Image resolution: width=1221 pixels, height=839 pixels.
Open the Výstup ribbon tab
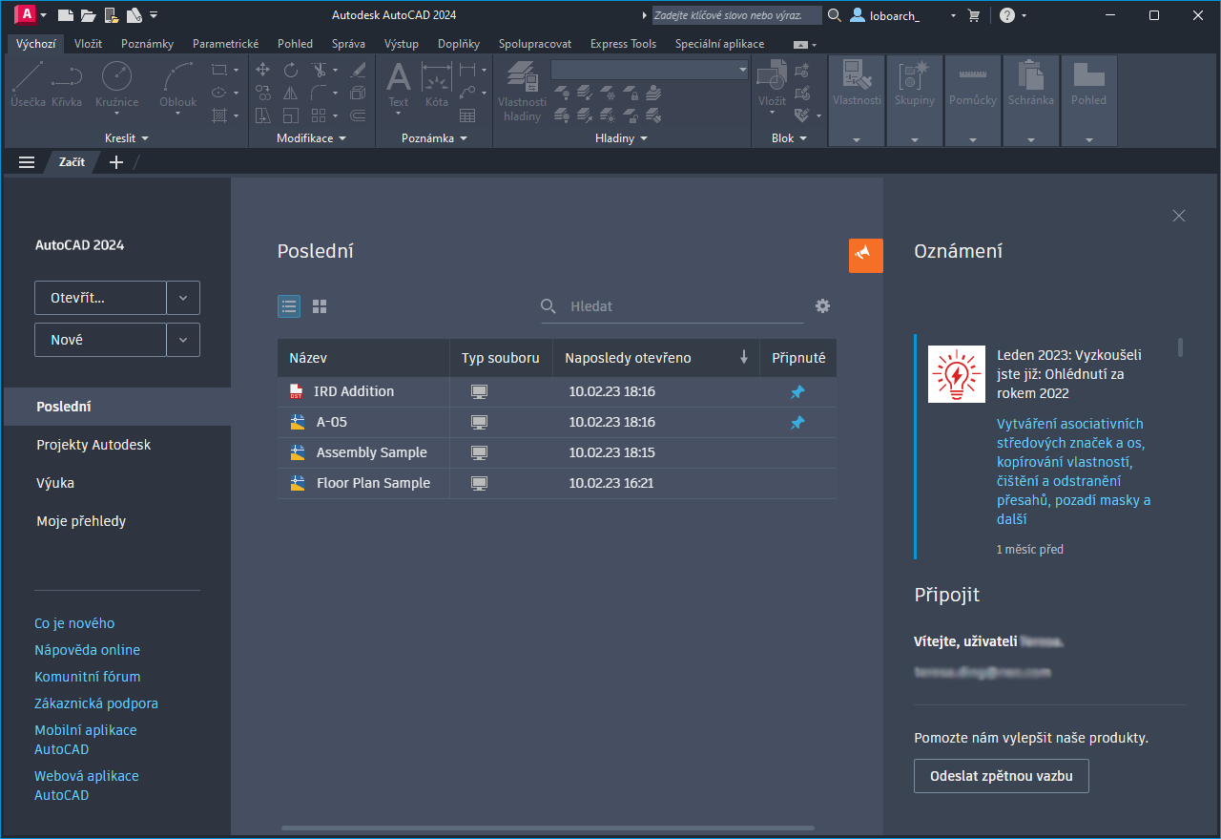click(x=402, y=44)
